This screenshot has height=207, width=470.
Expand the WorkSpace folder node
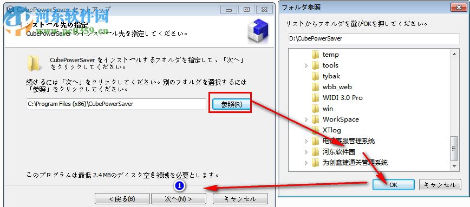point(306,119)
